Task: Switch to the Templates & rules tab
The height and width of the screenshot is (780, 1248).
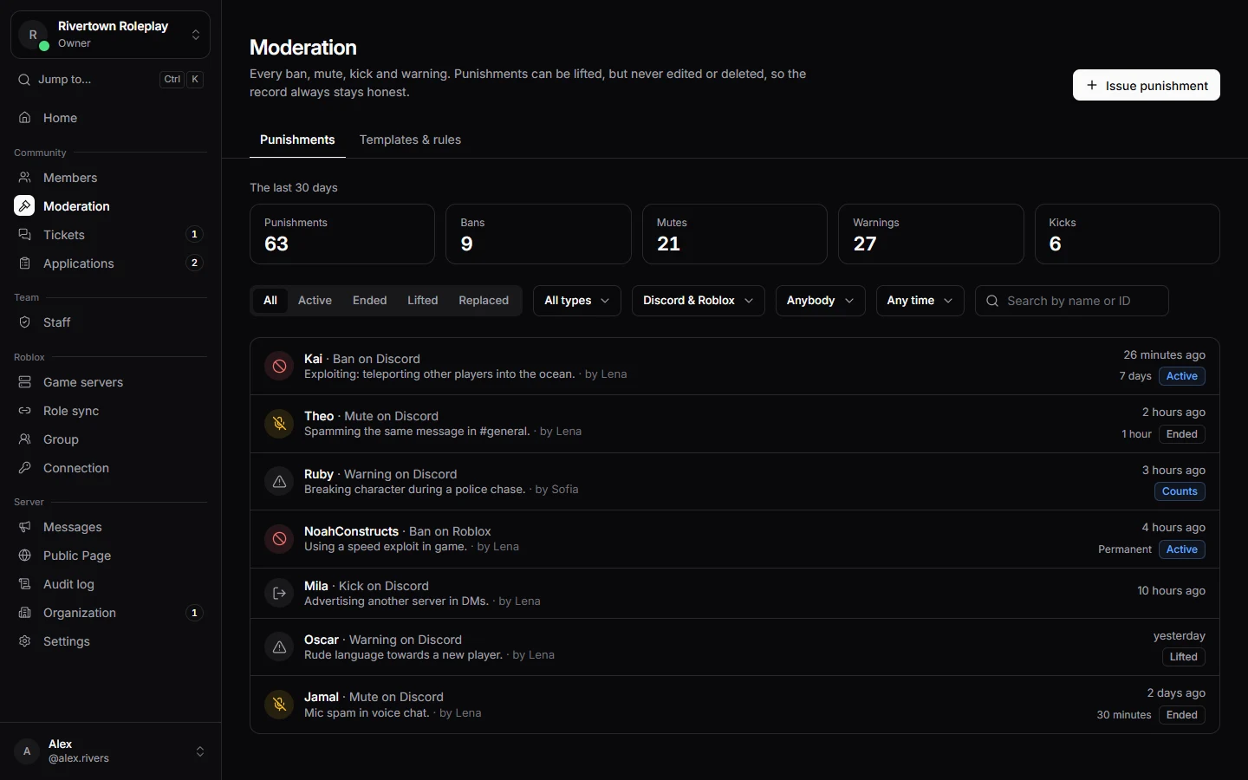Action: (410, 140)
